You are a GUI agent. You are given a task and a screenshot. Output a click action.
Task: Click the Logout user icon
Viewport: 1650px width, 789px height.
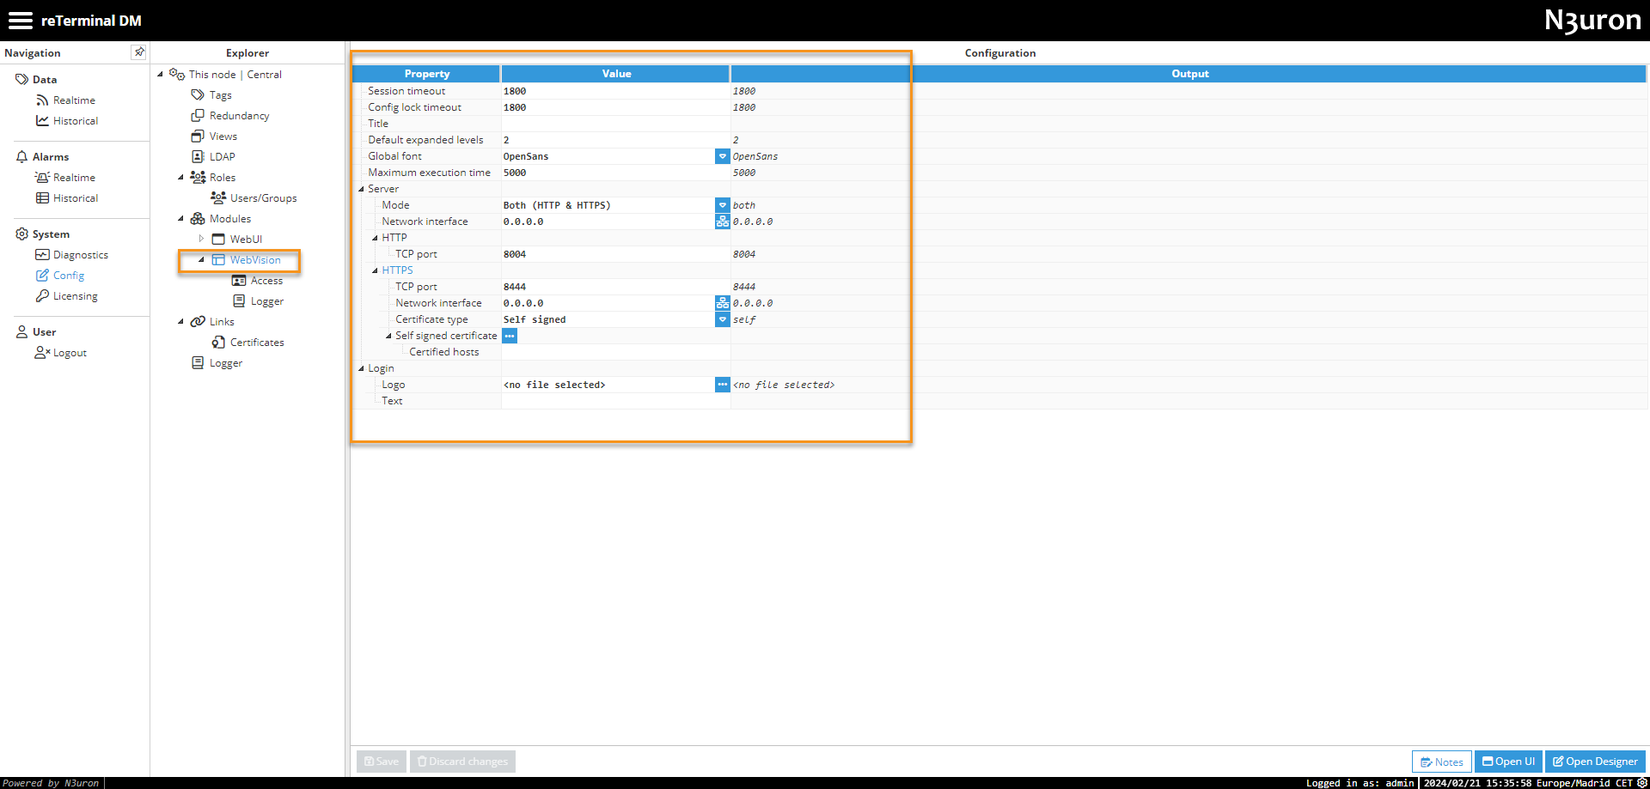click(x=42, y=353)
